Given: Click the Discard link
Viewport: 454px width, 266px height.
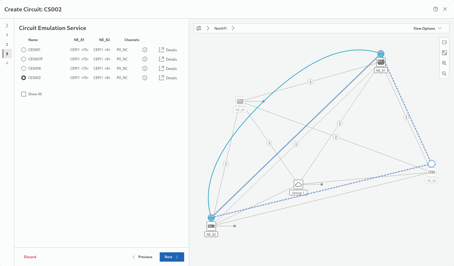Looking at the screenshot, I should click(30, 257).
